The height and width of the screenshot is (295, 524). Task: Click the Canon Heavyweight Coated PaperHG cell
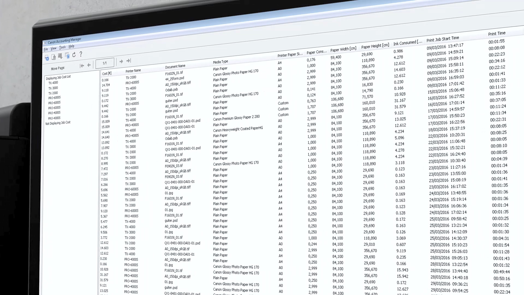[x=238, y=129]
